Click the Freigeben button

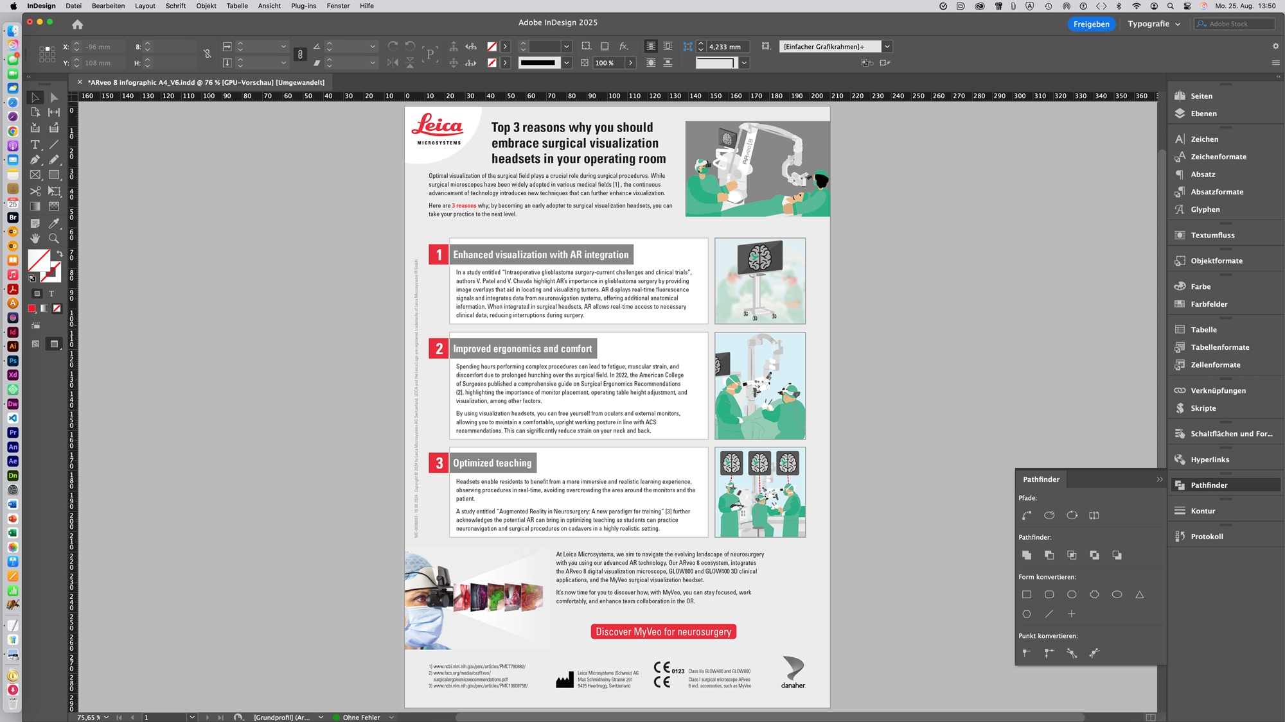(x=1091, y=24)
